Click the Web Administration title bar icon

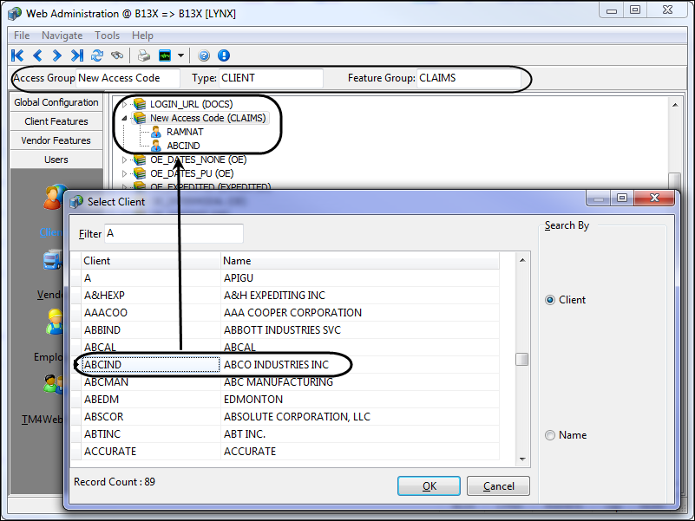tap(15, 14)
